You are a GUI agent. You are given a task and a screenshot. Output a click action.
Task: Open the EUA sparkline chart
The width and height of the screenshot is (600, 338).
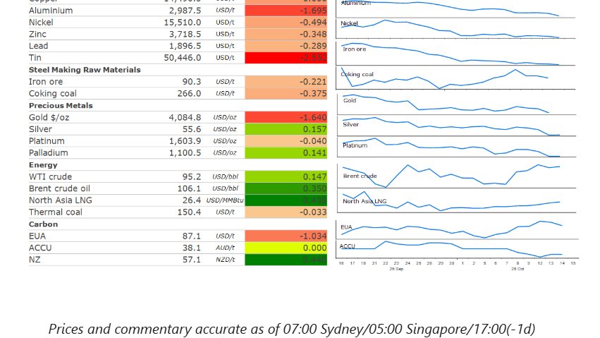point(458,229)
